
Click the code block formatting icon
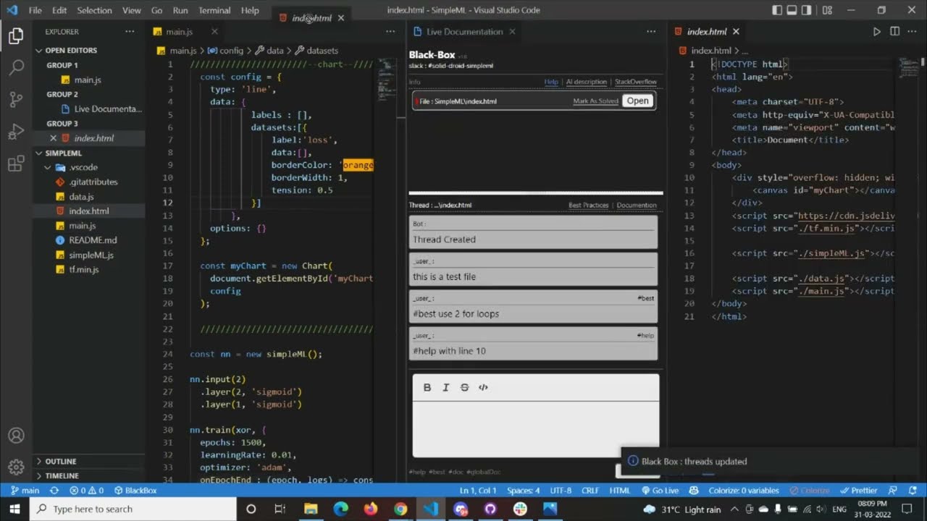click(483, 388)
